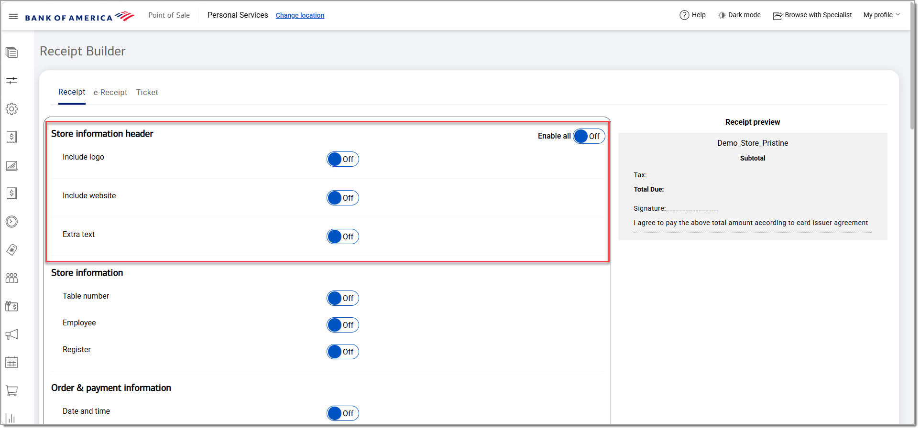Click the Receipt preview title
The width and height of the screenshot is (920, 430).
click(753, 122)
